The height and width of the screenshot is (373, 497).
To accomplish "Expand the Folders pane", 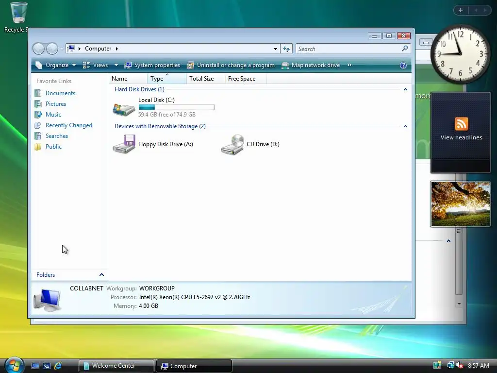I will pyautogui.click(x=70, y=275).
